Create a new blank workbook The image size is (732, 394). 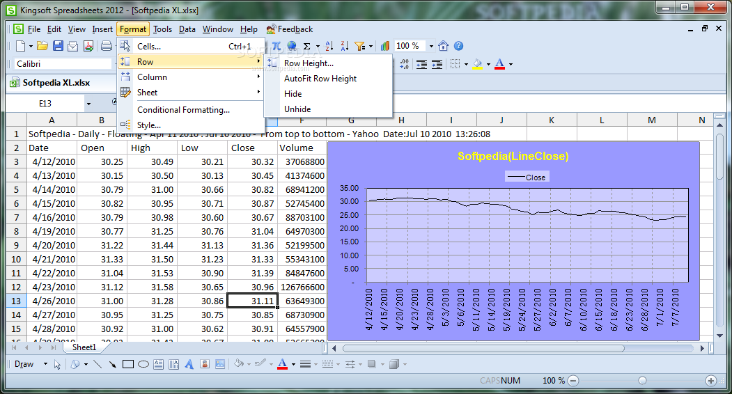pyautogui.click(x=20, y=46)
